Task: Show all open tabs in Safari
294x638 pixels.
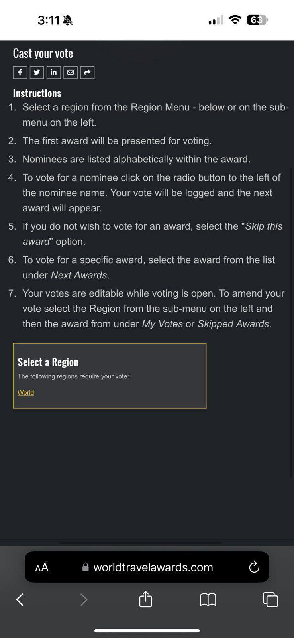Action: pos(270,599)
